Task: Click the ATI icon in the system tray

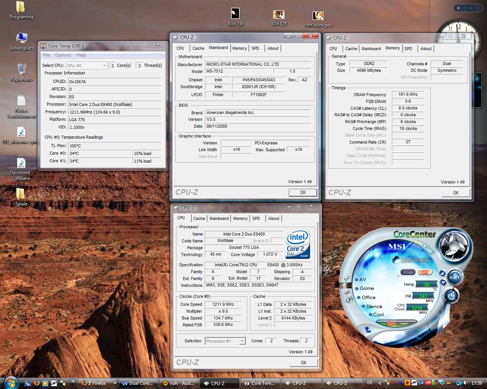Action: 428,383
